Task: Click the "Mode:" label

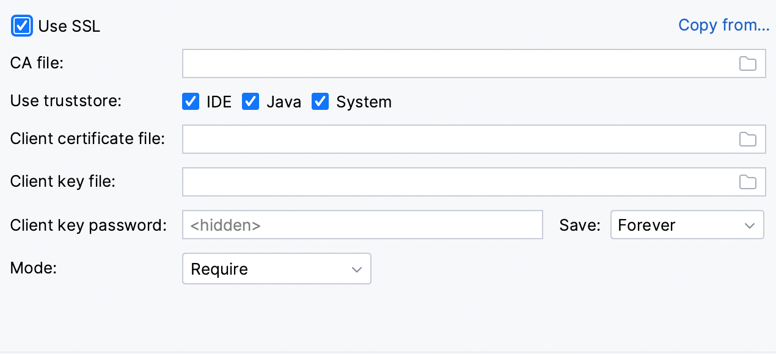Action: click(x=34, y=268)
